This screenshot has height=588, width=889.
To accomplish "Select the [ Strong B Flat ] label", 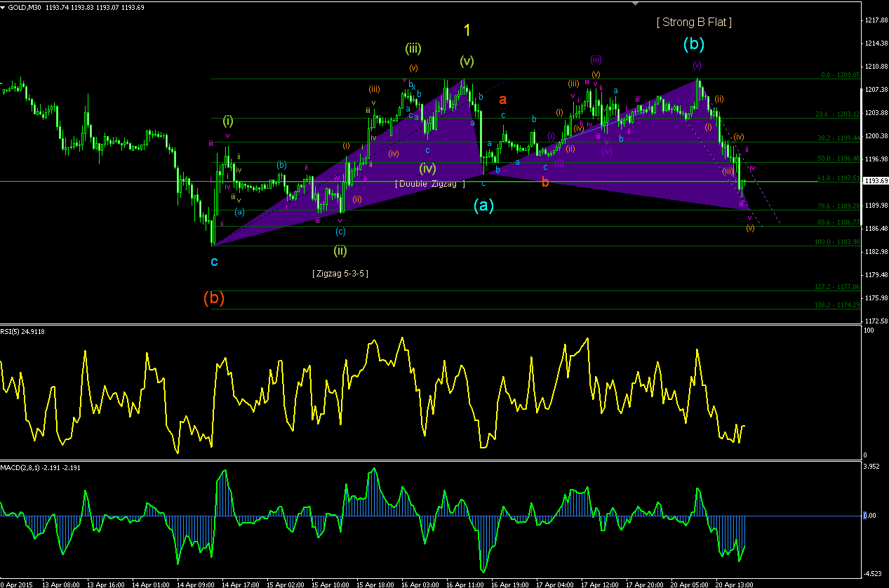I will pyautogui.click(x=694, y=22).
